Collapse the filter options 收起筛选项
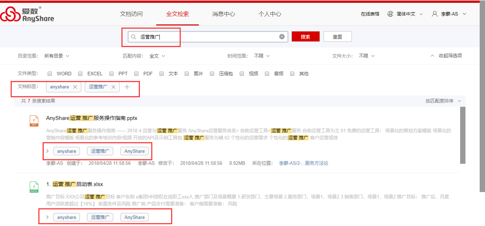The width and height of the screenshot is (485, 226). click(x=446, y=56)
